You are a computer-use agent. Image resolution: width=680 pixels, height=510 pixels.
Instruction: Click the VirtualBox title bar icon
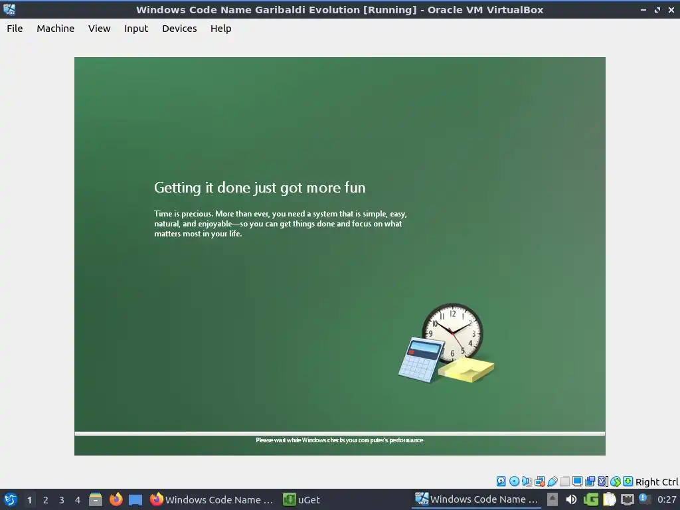(9, 9)
